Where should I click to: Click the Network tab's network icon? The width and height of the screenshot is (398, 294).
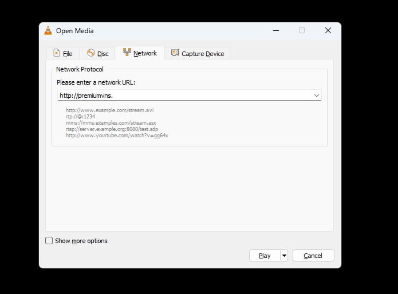tap(127, 53)
